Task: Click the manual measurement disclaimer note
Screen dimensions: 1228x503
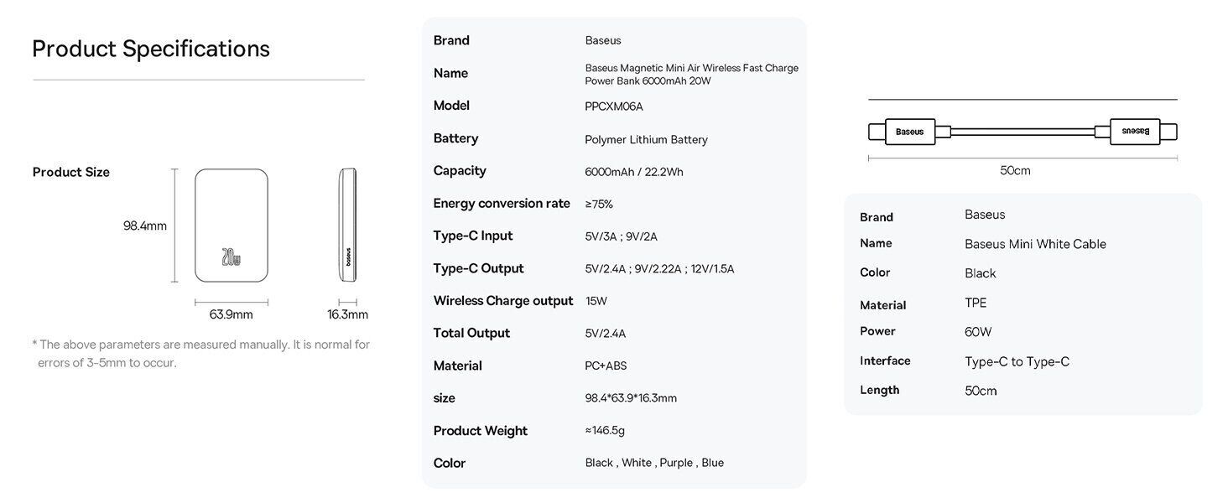Action: [201, 354]
